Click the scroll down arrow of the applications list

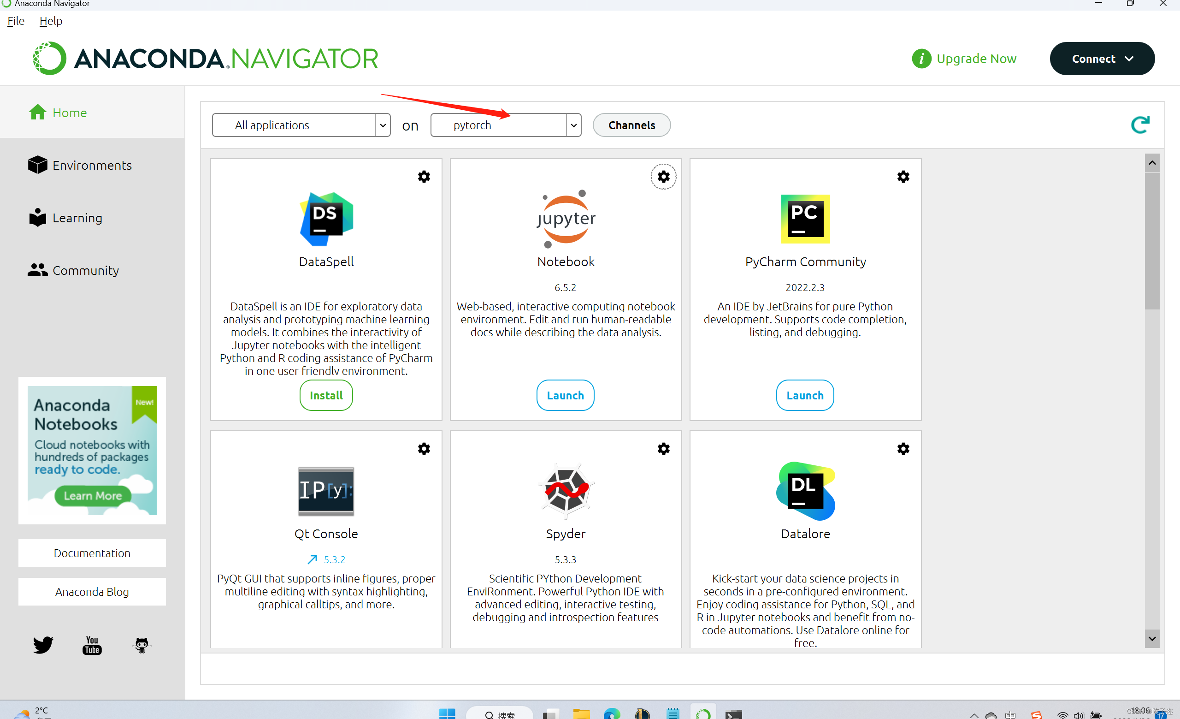coord(1152,639)
